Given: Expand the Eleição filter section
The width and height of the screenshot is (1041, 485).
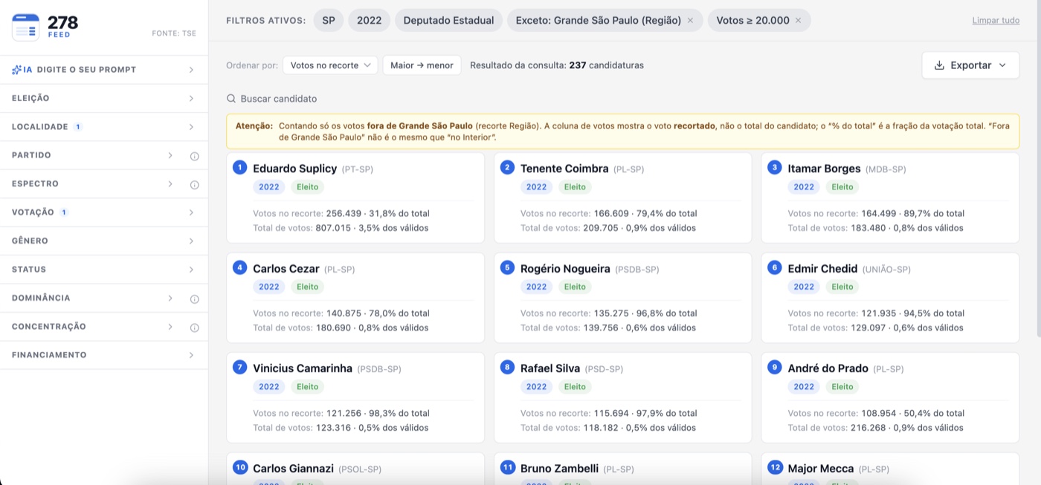Looking at the screenshot, I should click(x=104, y=98).
